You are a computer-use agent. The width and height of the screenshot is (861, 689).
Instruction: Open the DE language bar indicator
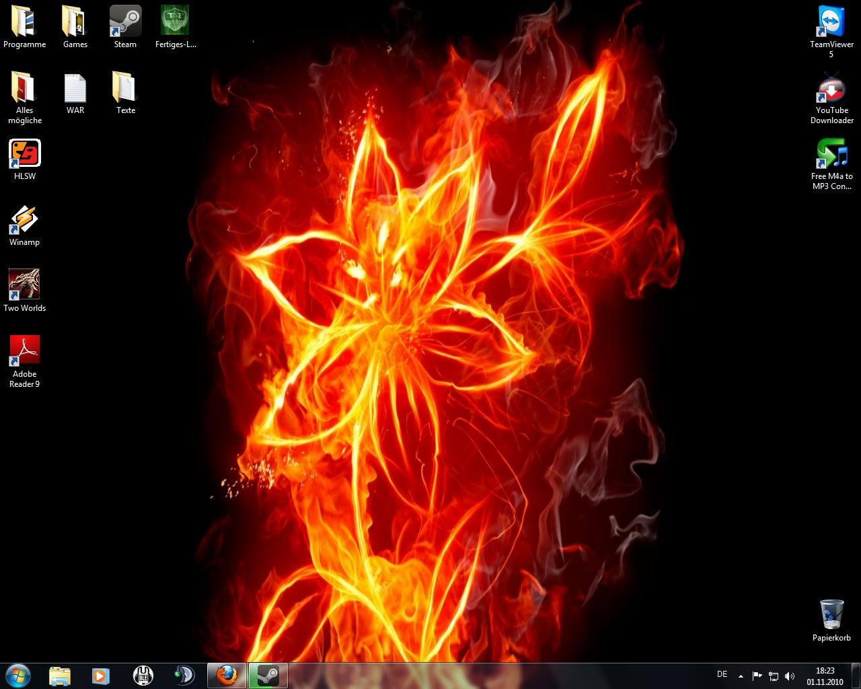coord(722,674)
